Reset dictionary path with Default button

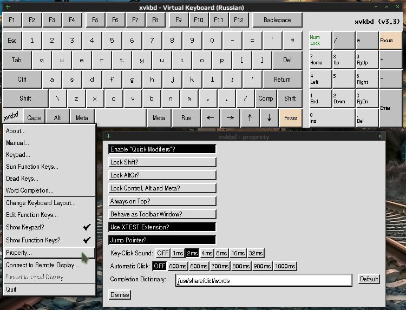point(369,279)
